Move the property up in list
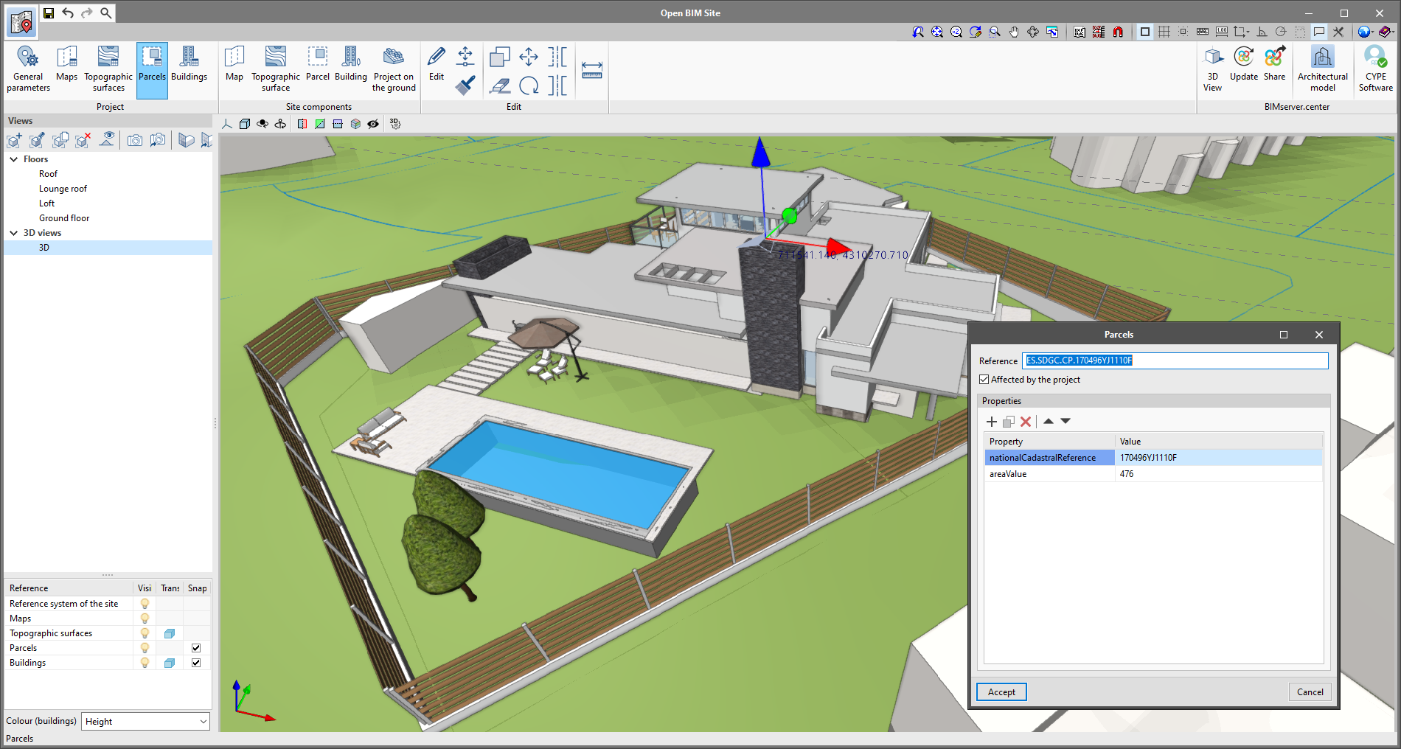 click(1048, 422)
